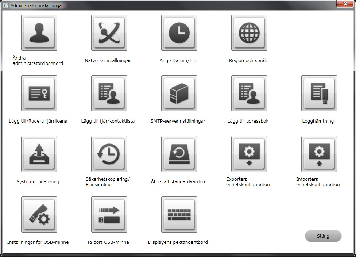This screenshot has height=257, width=356.
Task: Click the 'Logghämtning' text label
Action: click(x=318, y=121)
